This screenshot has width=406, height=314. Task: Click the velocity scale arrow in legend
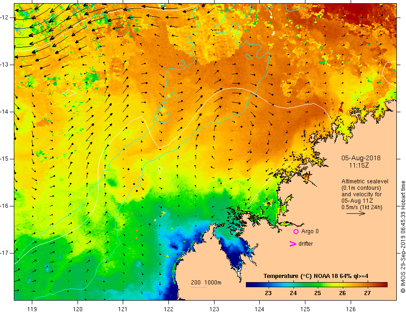pos(356,213)
